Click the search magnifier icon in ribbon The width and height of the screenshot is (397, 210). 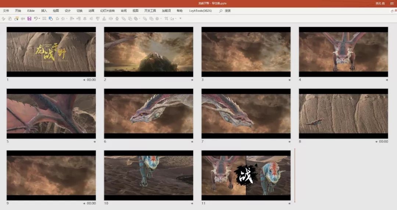[221, 11]
